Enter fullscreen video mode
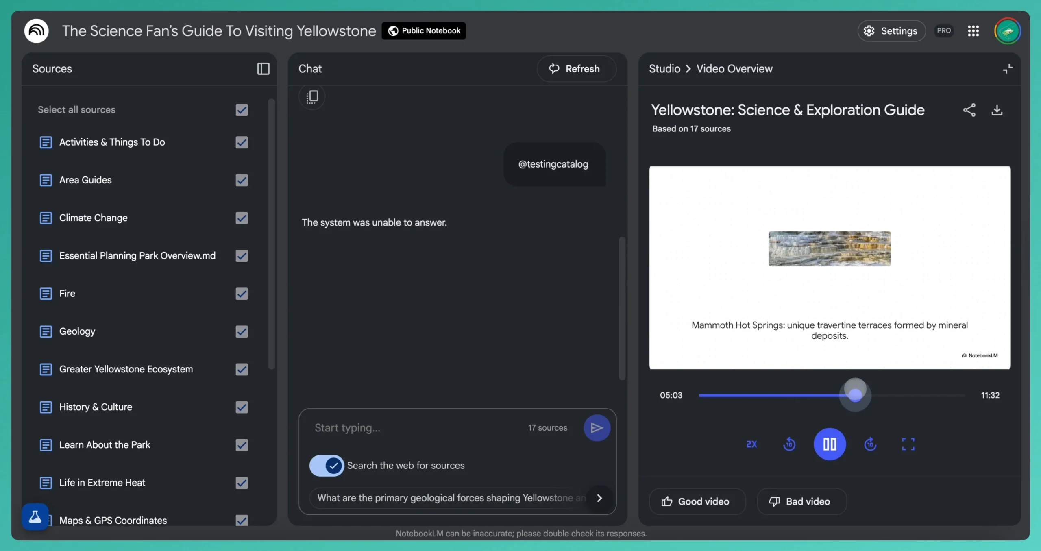 tap(908, 444)
